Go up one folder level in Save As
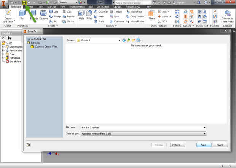236x168 pixels. coord(129,40)
